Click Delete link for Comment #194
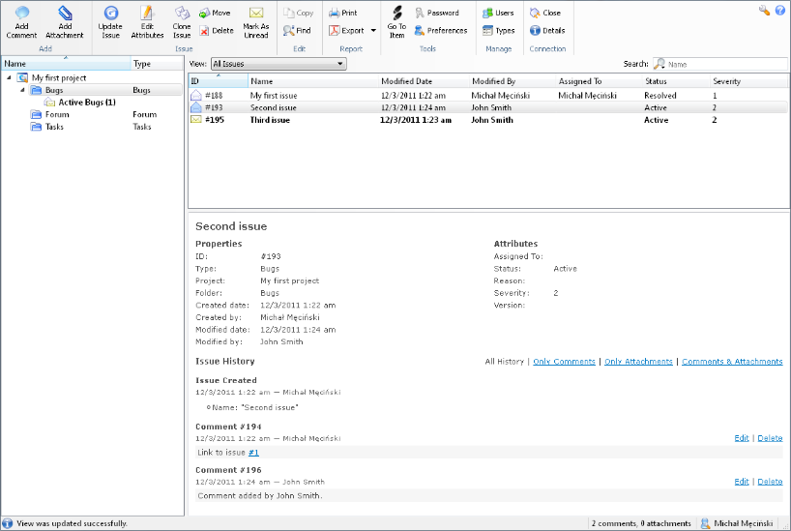Image resolution: width=791 pixels, height=531 pixels. click(x=770, y=438)
